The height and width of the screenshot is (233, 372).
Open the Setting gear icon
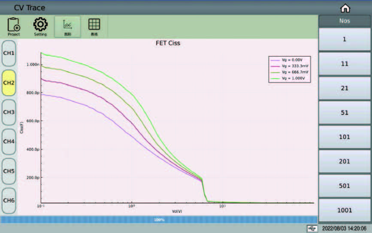point(40,27)
